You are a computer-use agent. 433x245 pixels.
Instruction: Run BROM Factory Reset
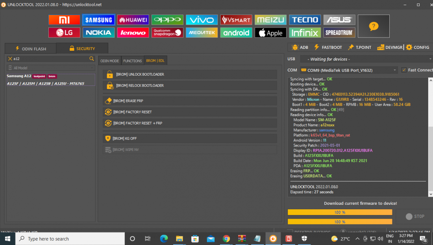[x=190, y=112]
